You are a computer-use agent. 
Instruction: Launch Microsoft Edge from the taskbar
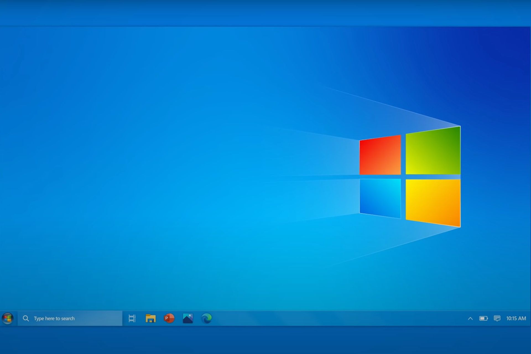tap(206, 318)
